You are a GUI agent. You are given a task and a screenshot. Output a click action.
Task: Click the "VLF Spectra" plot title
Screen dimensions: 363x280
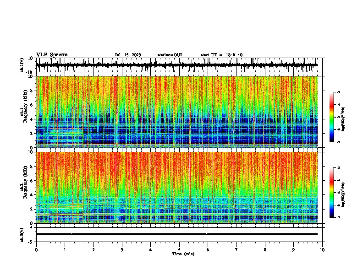pyautogui.click(x=52, y=54)
